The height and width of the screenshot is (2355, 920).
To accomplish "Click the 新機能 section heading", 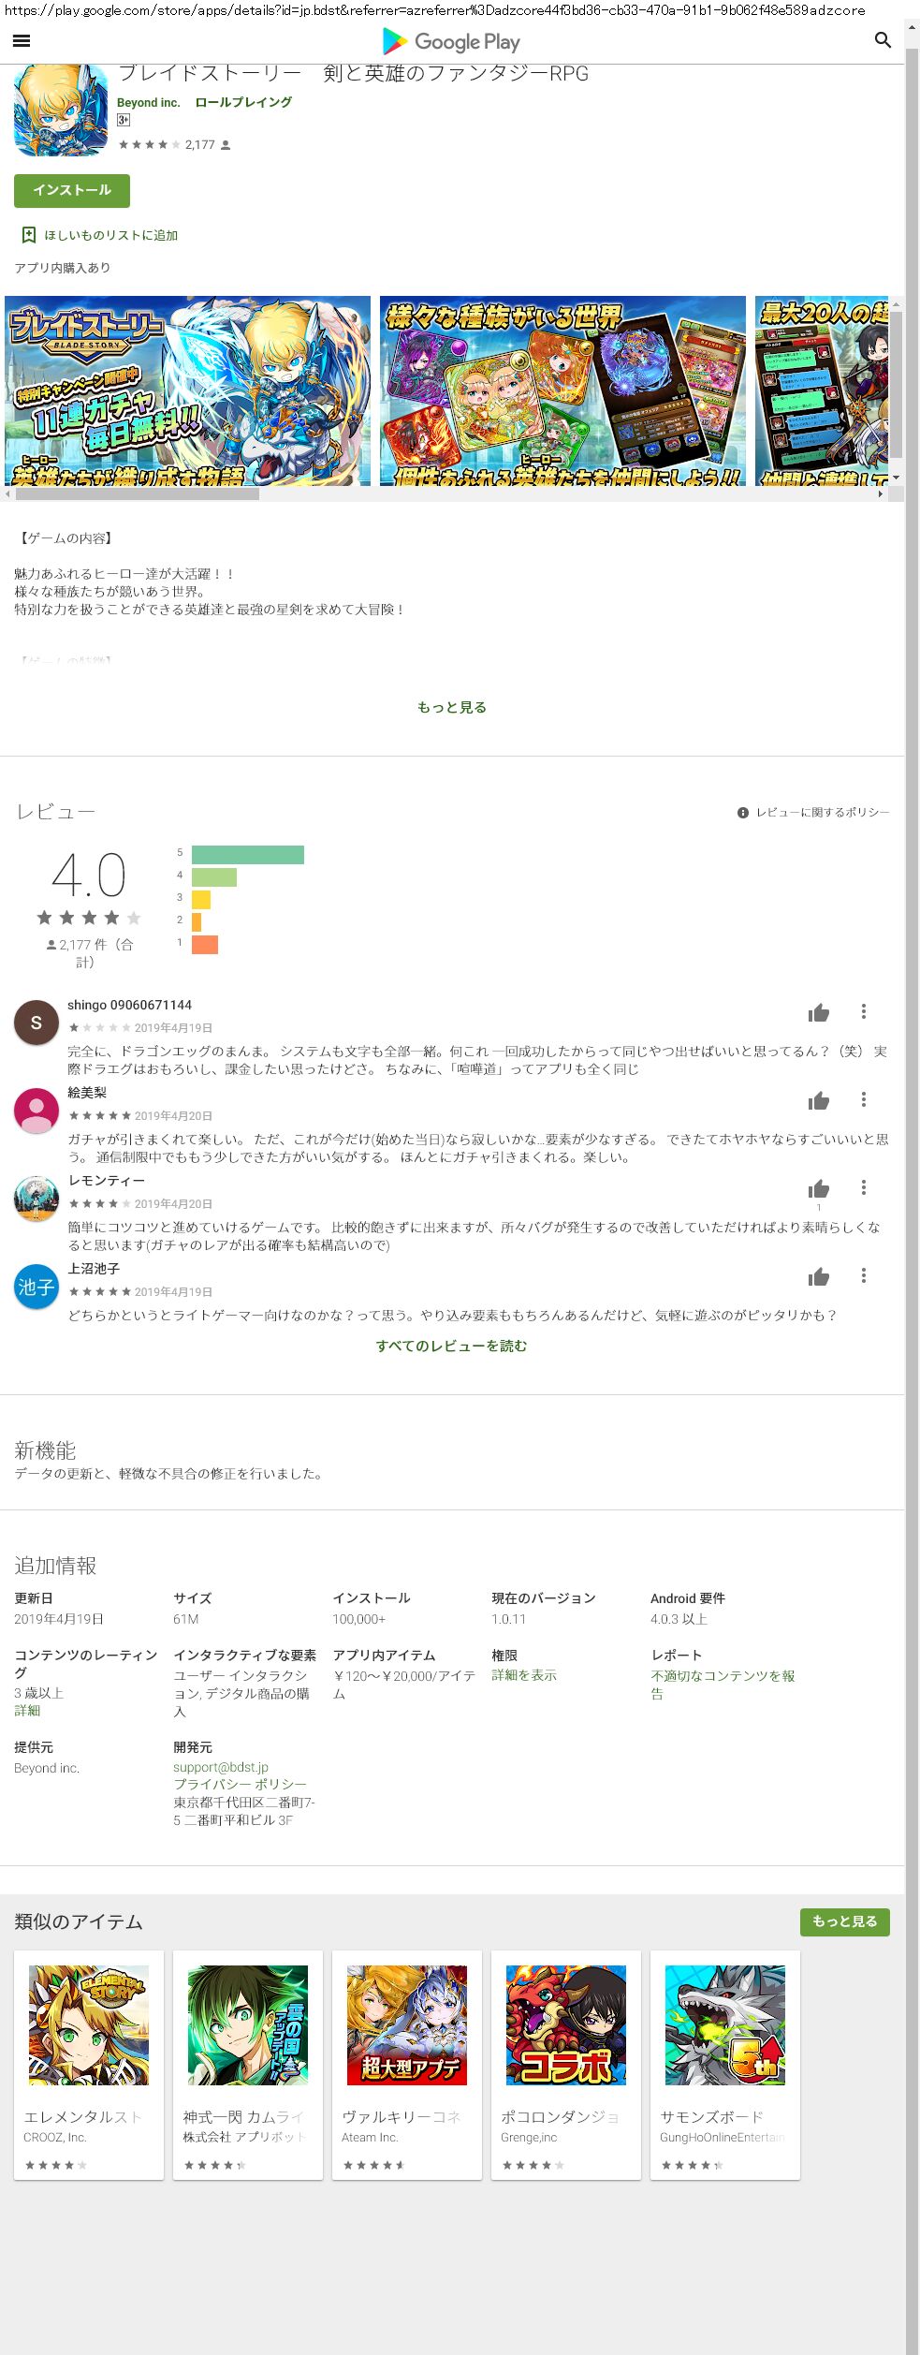I will coord(45,1450).
